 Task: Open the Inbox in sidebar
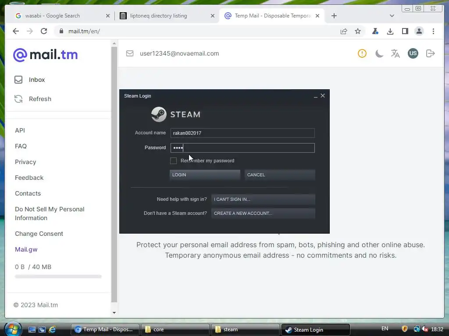pyautogui.click(x=37, y=80)
